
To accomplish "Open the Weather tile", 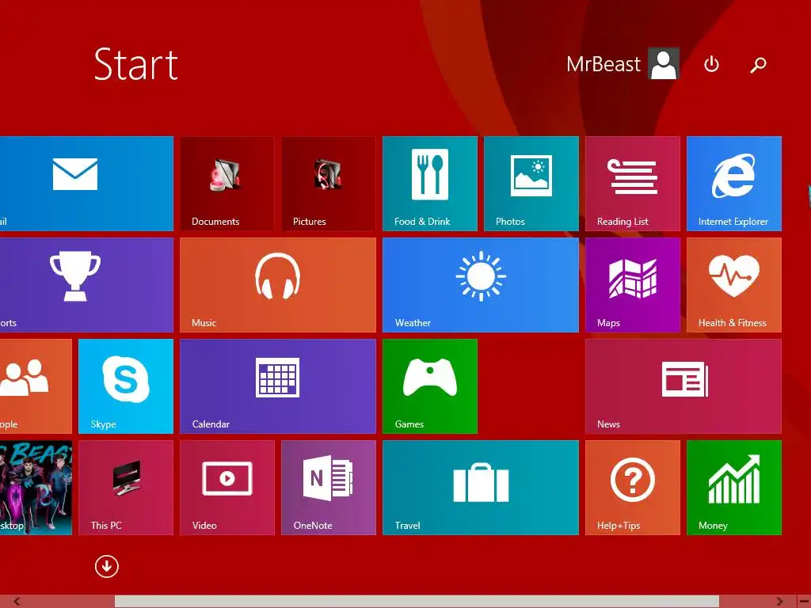I will click(x=481, y=285).
